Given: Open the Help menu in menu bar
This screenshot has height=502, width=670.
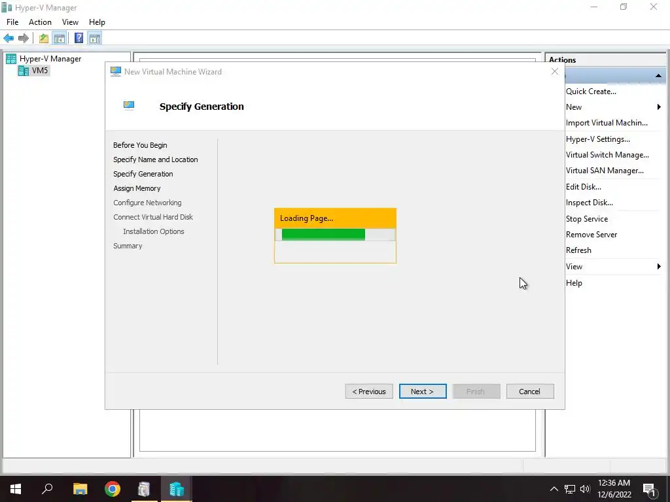Looking at the screenshot, I should [x=97, y=22].
